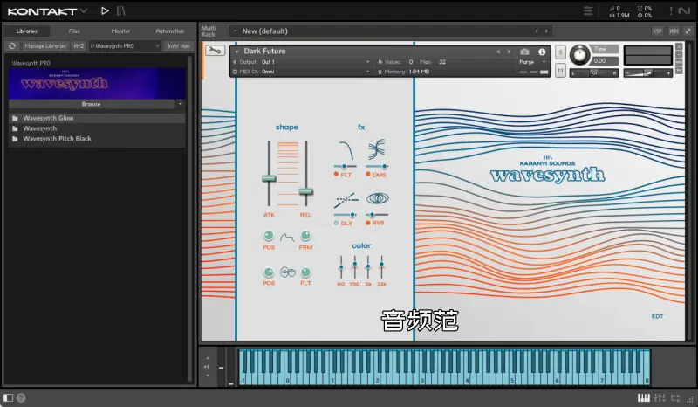This screenshot has height=407, width=698.
Task: Click the filter curve icon above FLT
Action: [x=346, y=150]
